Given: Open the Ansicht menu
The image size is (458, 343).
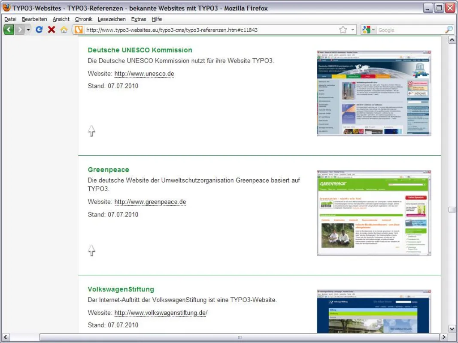Looking at the screenshot, I should point(61,19).
